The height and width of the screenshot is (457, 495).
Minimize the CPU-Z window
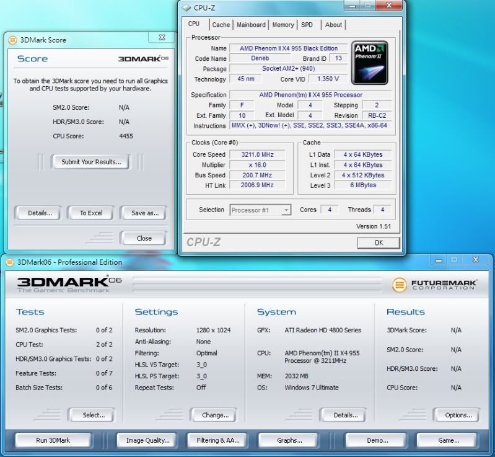tap(353, 6)
